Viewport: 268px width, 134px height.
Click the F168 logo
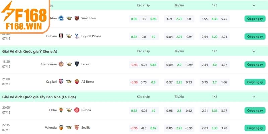coord(24,16)
